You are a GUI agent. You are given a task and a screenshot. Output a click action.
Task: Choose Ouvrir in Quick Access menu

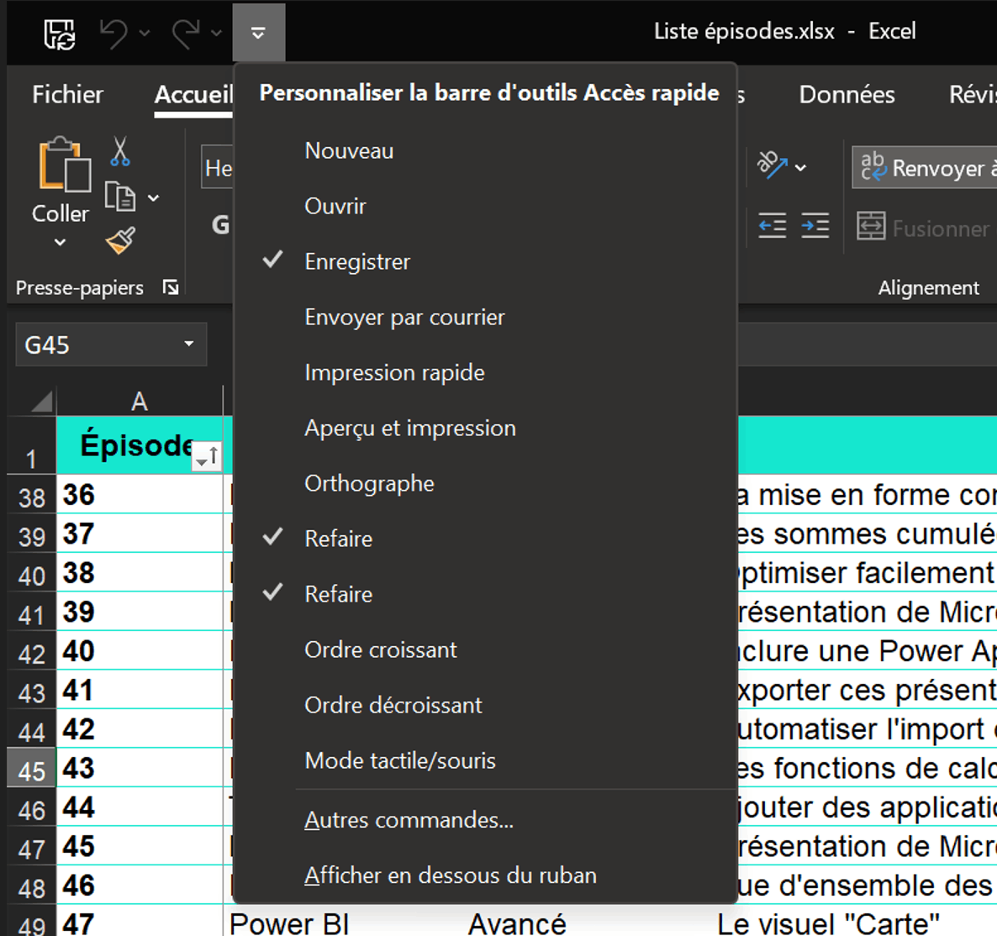(x=485, y=206)
